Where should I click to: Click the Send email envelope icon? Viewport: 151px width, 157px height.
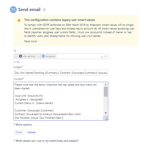pyautogui.click(x=13, y=10)
